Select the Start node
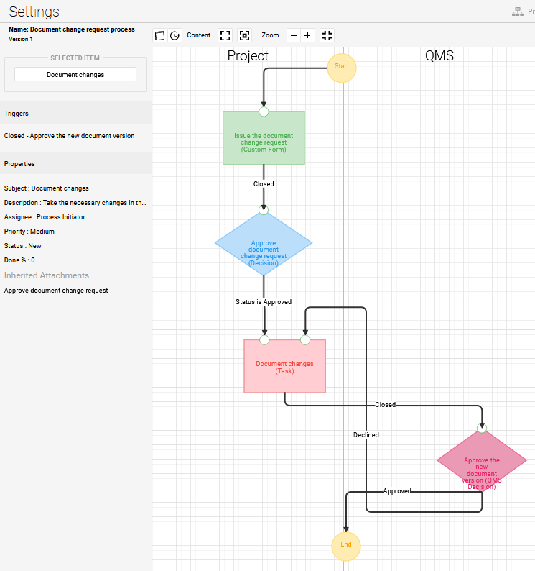 [x=342, y=67]
